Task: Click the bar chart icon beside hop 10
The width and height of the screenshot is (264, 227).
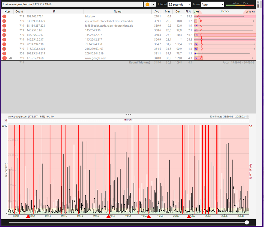Action: [x=10, y=58]
